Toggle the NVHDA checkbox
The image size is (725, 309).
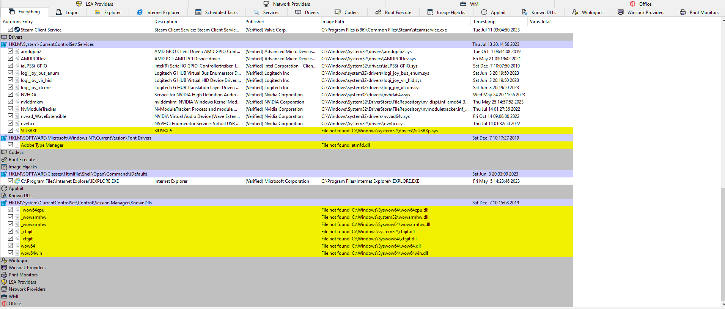pos(11,94)
